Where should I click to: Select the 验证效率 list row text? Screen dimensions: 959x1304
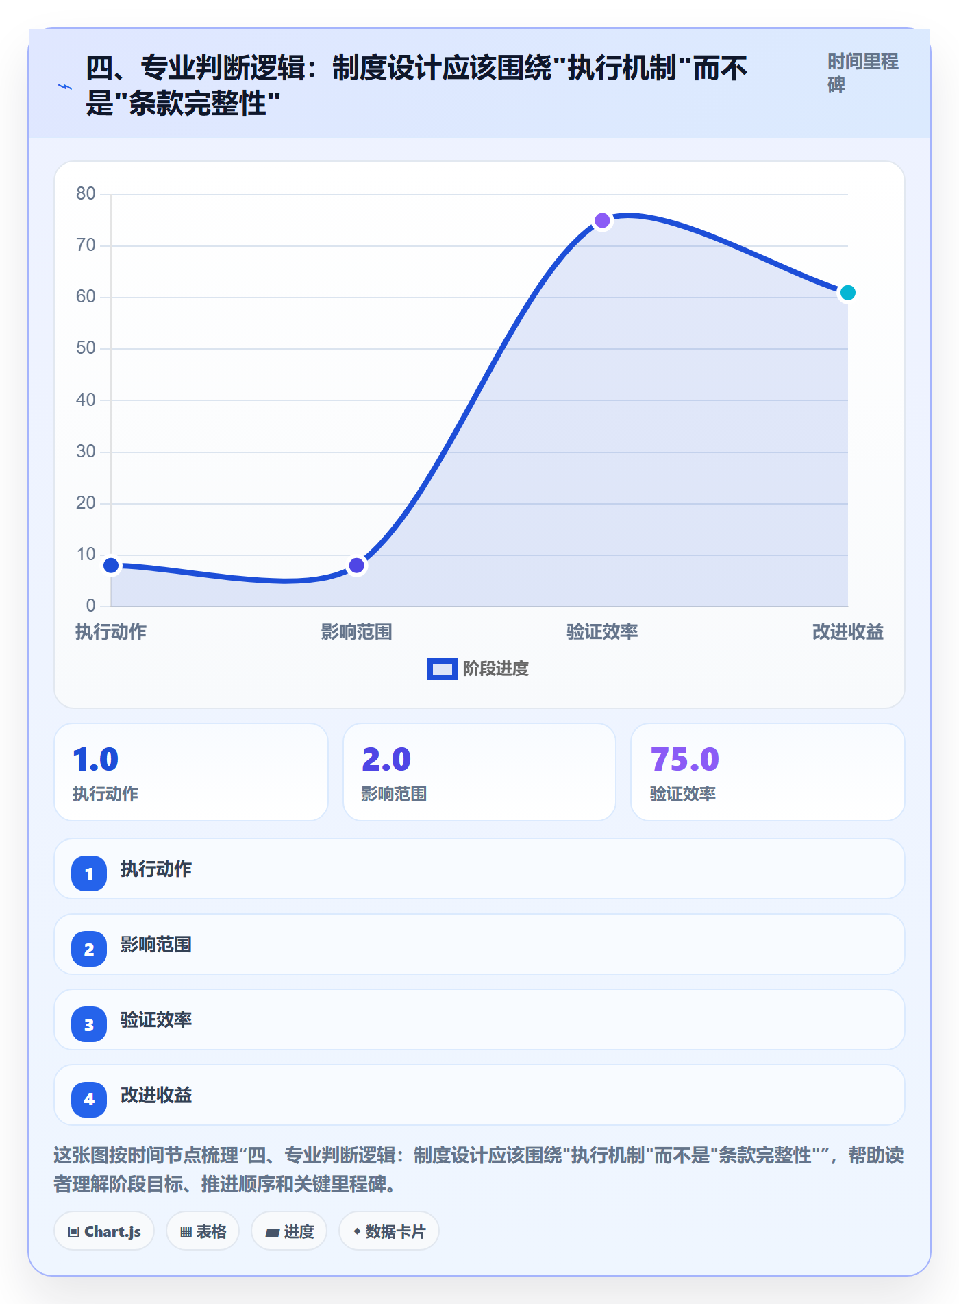(x=156, y=1019)
